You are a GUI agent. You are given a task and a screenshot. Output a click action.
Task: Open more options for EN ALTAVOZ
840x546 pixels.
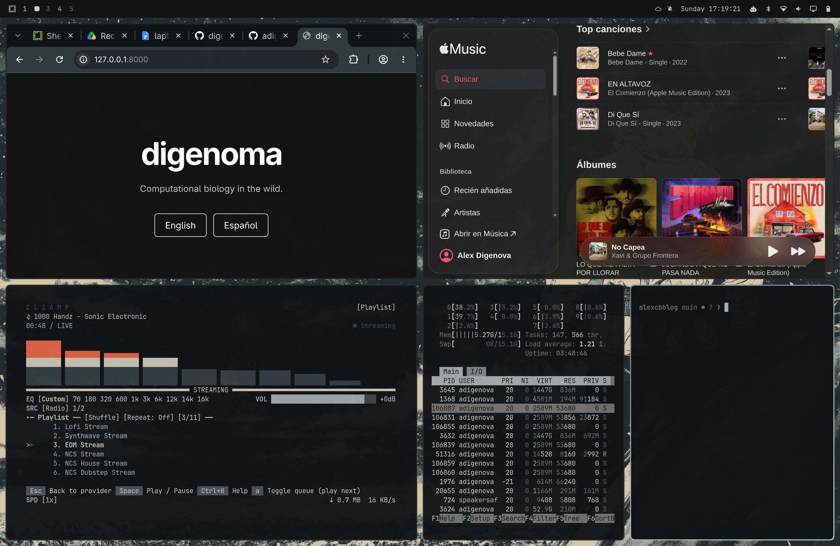[x=782, y=88]
